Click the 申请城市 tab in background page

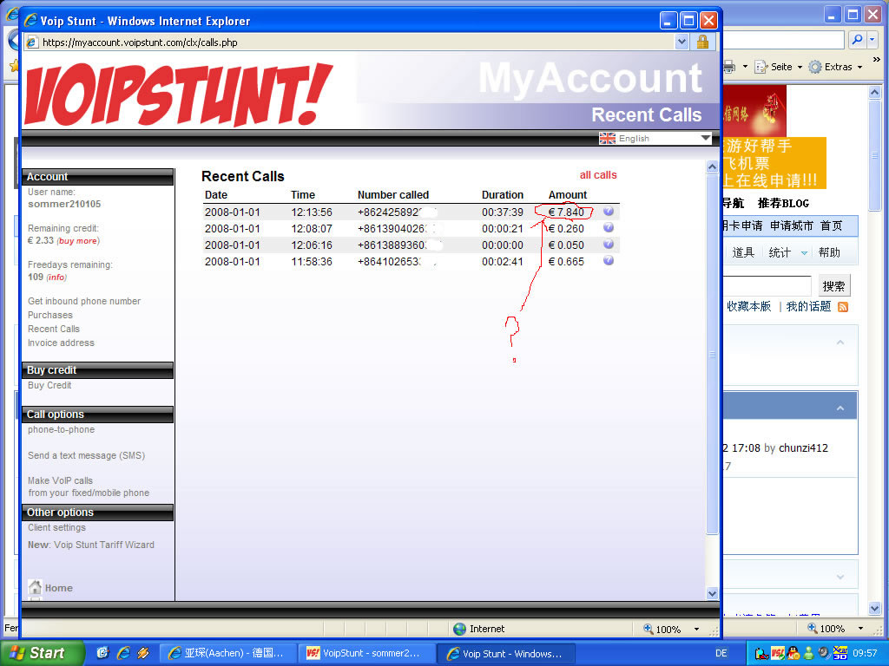pos(792,226)
